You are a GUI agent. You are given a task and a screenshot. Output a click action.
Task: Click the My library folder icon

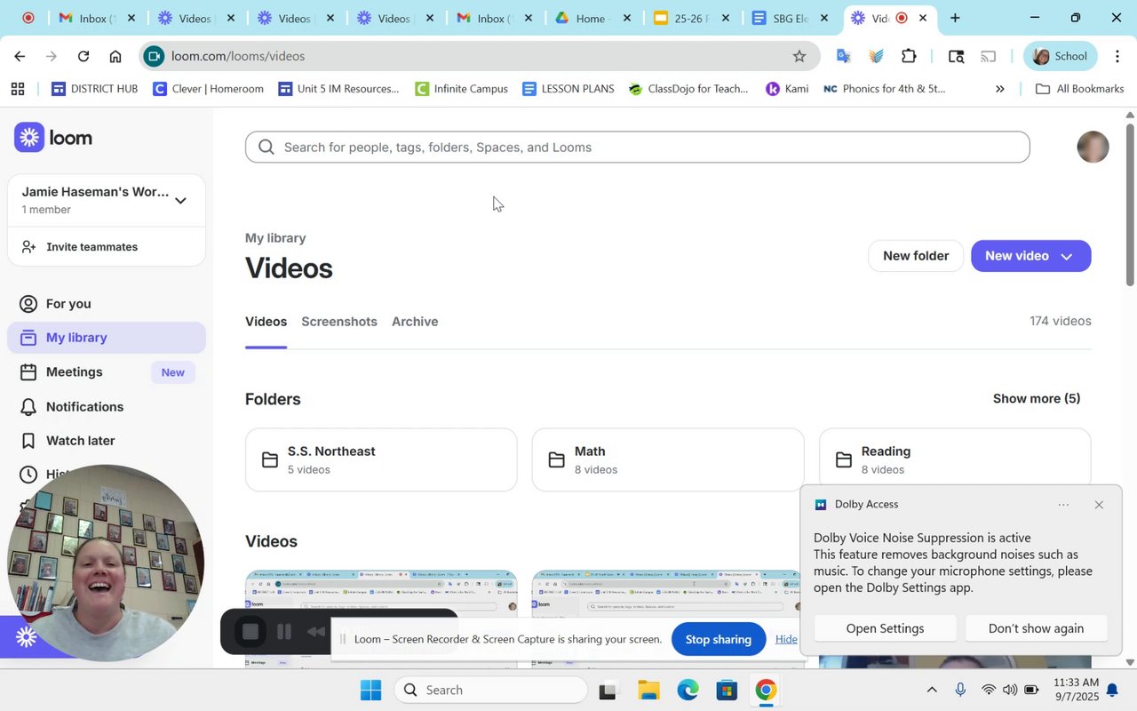coord(28,338)
